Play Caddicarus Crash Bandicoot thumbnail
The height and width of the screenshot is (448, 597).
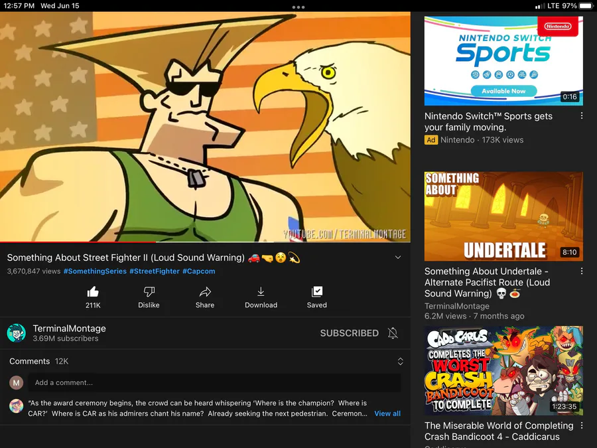pyautogui.click(x=503, y=370)
